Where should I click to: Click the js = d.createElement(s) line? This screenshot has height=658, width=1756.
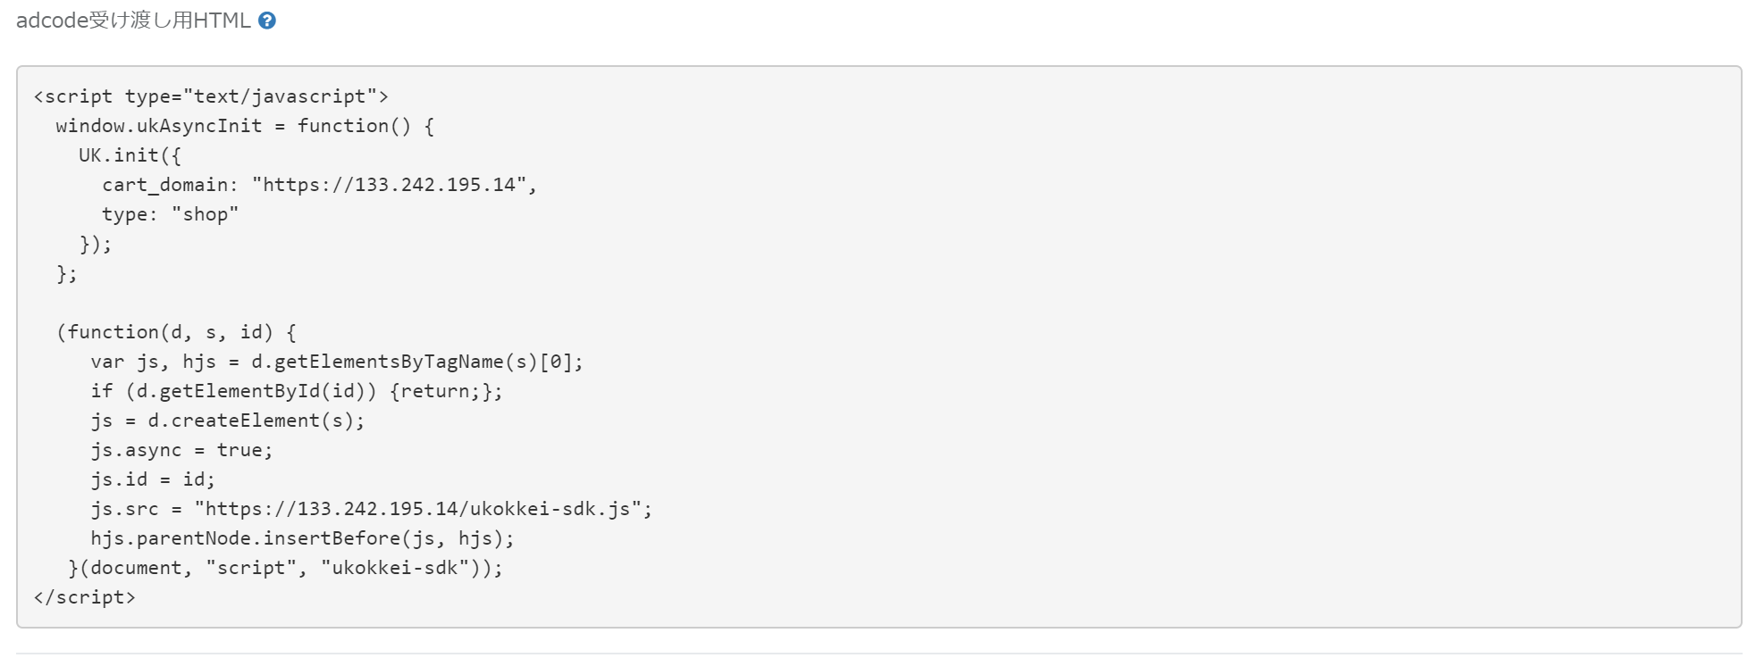tap(227, 421)
